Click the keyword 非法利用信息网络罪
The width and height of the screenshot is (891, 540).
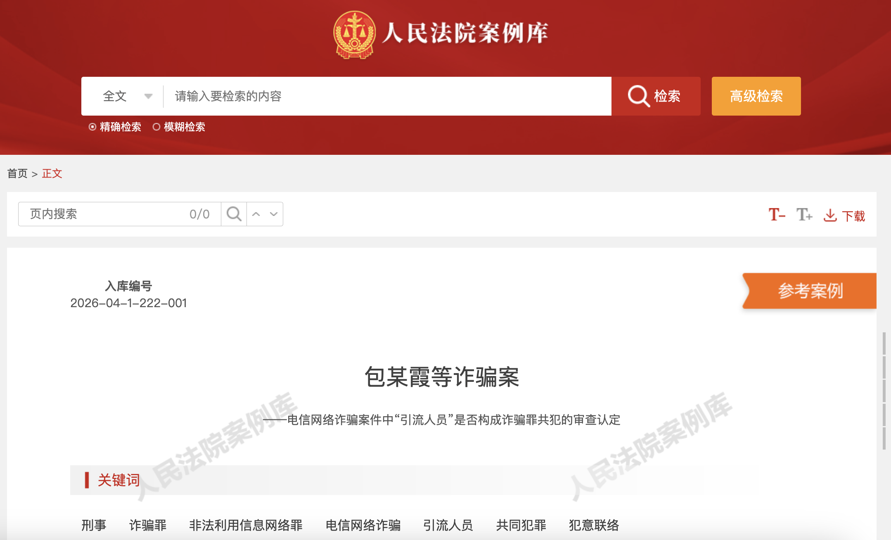[x=246, y=525]
